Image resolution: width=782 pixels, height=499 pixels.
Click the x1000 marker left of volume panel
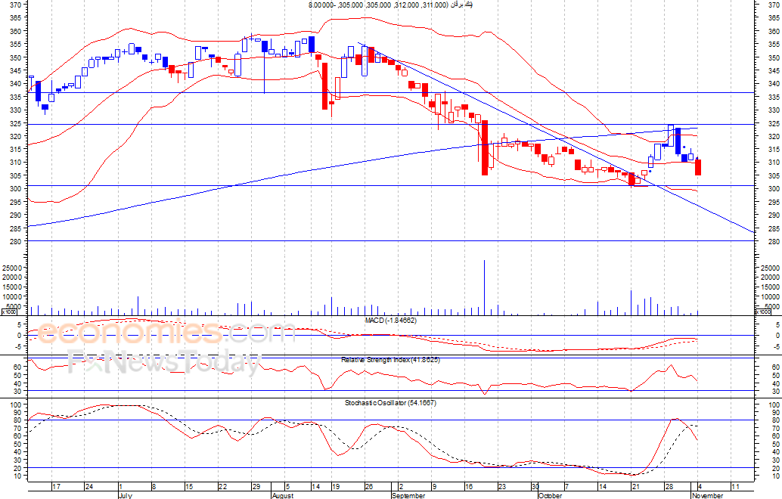click(8, 311)
